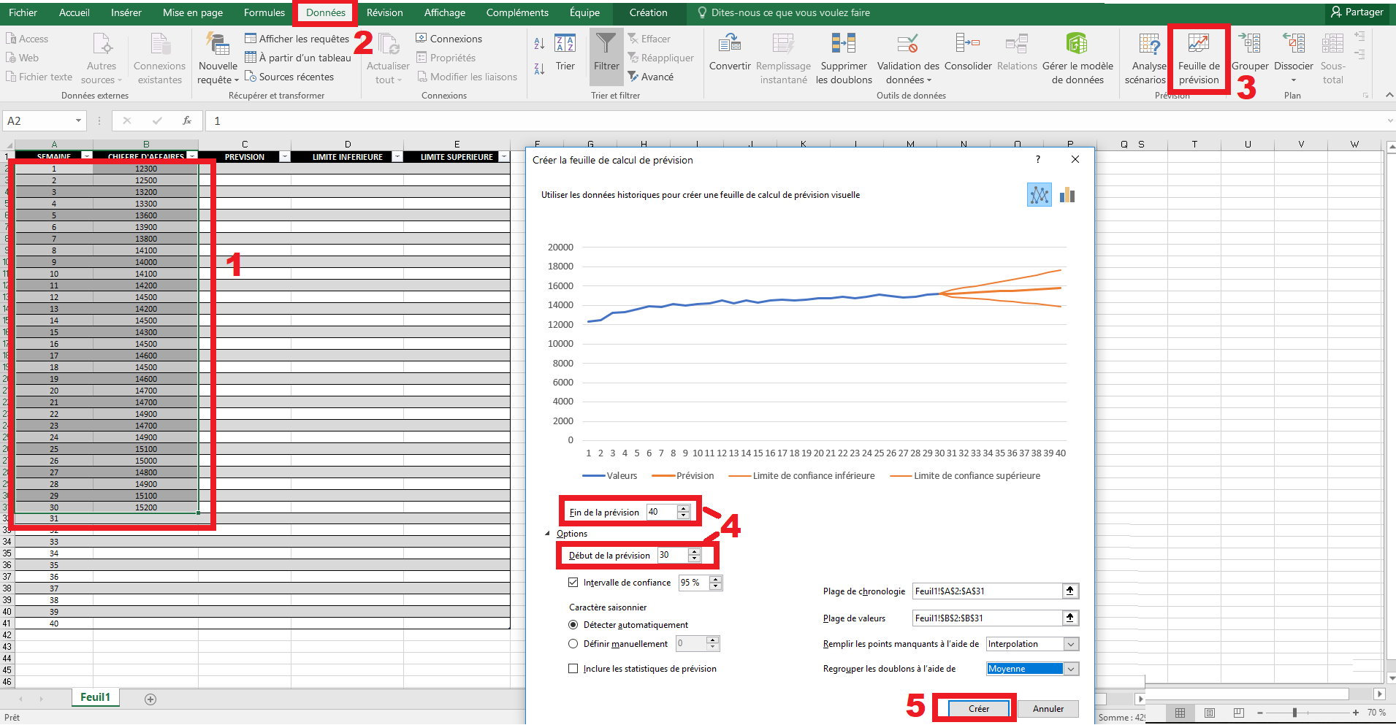Image resolution: width=1396 pixels, height=725 pixels.
Task: Open the Accueil tab
Action: (75, 12)
